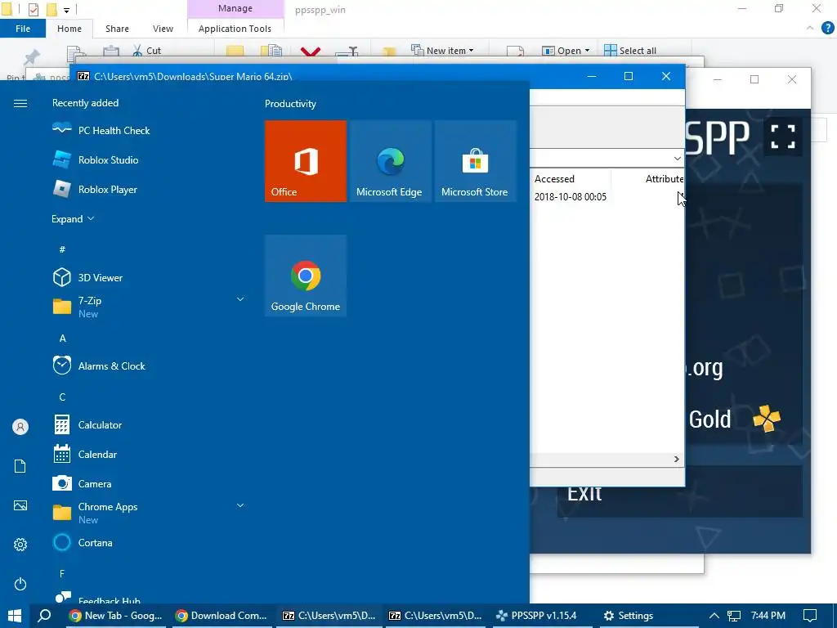837x628 pixels.
Task: Open Application Tools tab in Explorer
Action: [x=235, y=29]
